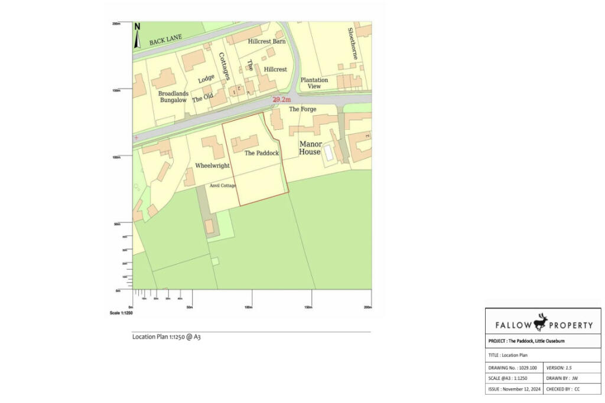Click the CHECKED BY cell
The width and height of the screenshot is (605, 403).
coord(571,389)
